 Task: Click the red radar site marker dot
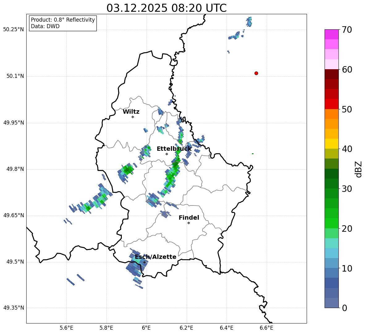(x=256, y=73)
